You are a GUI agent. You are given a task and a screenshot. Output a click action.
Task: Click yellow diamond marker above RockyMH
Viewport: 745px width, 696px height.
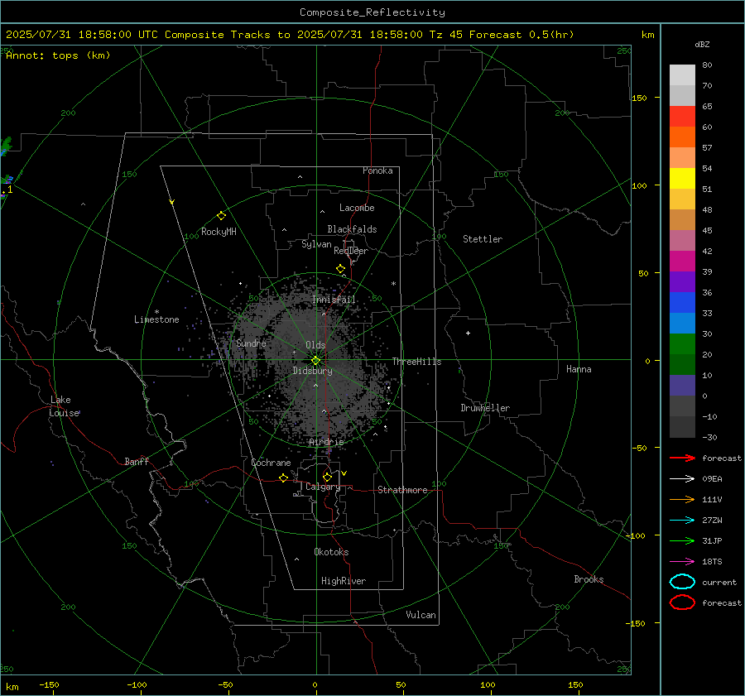point(221,216)
